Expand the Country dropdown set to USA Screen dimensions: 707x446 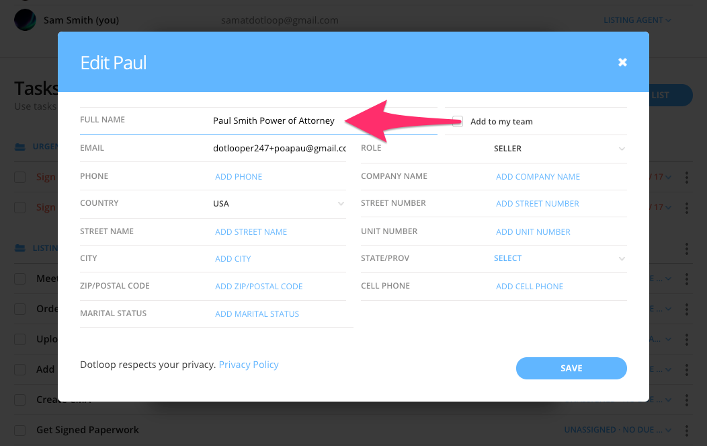(278, 204)
